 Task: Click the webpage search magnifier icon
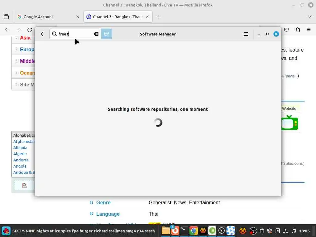[x=25, y=185]
